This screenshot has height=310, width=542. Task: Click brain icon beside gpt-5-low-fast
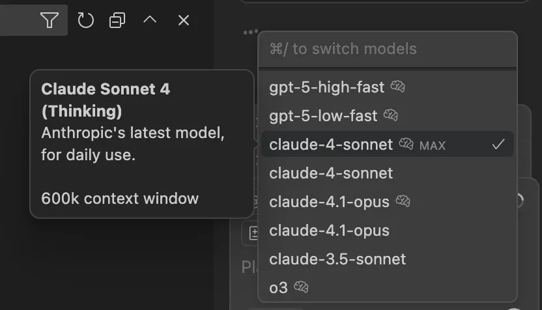(390, 115)
